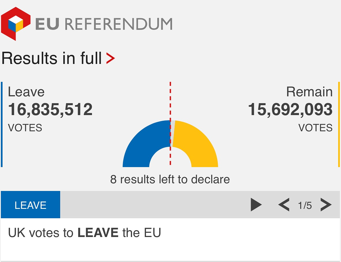
Task: Click the EU REFERENDUM header title
Action: (x=104, y=24)
